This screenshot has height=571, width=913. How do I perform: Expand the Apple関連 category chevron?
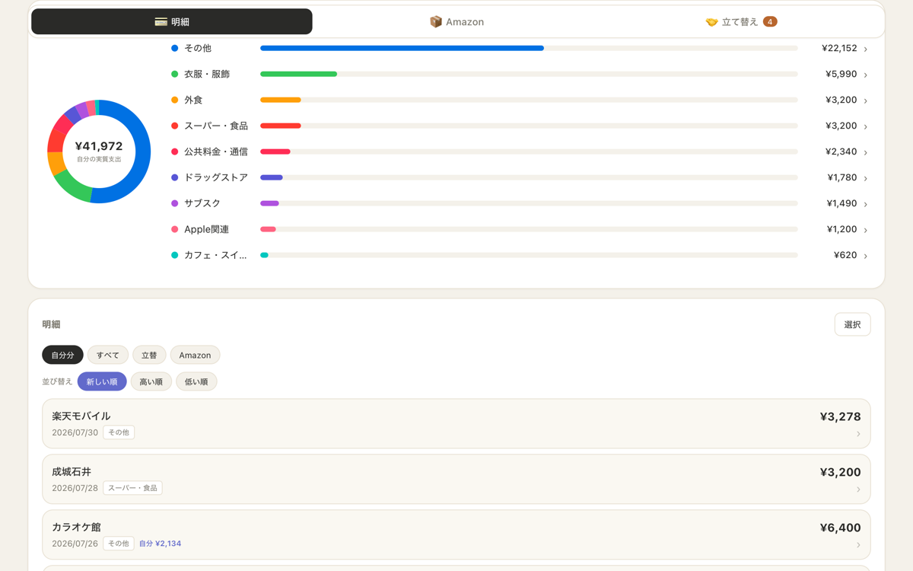pyautogui.click(x=866, y=230)
